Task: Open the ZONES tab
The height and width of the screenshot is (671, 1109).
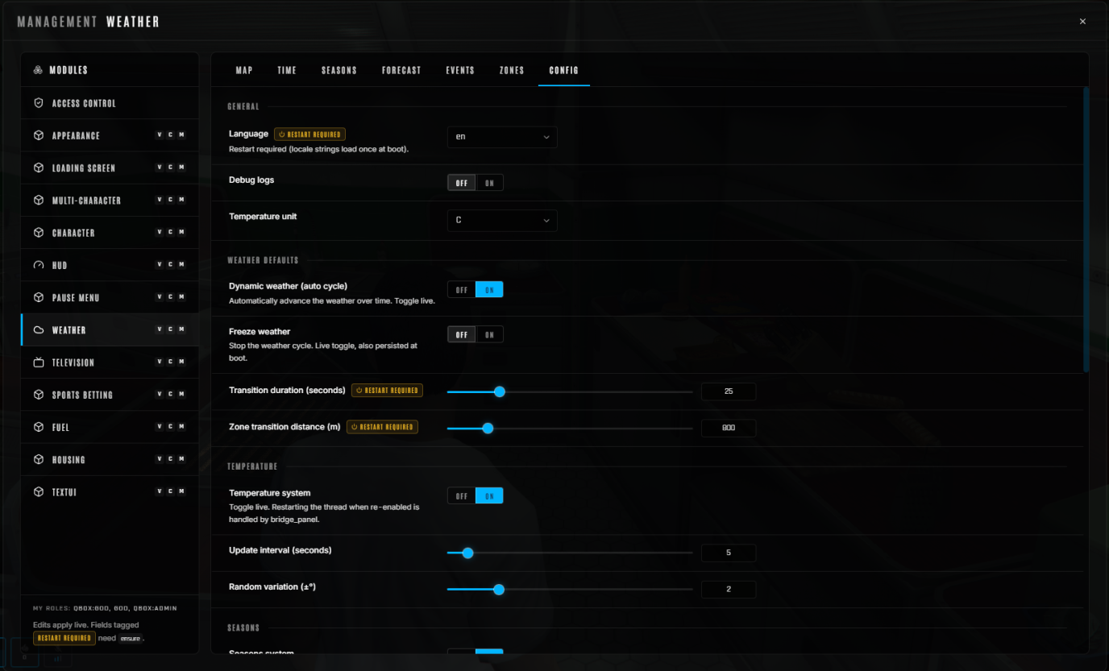Action: (x=512, y=70)
